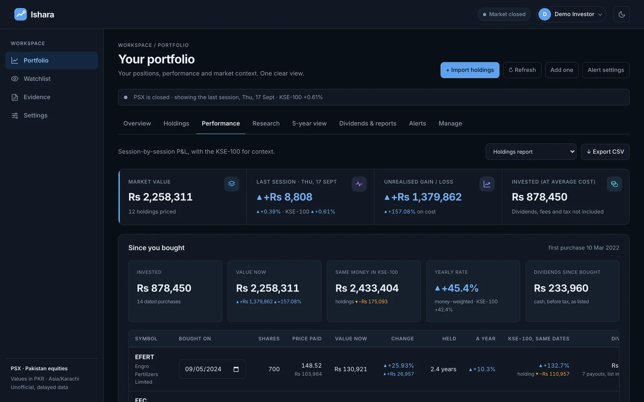This screenshot has width=644, height=402.
Task: Click the EFERT bought-on date field
Action: click(x=212, y=369)
